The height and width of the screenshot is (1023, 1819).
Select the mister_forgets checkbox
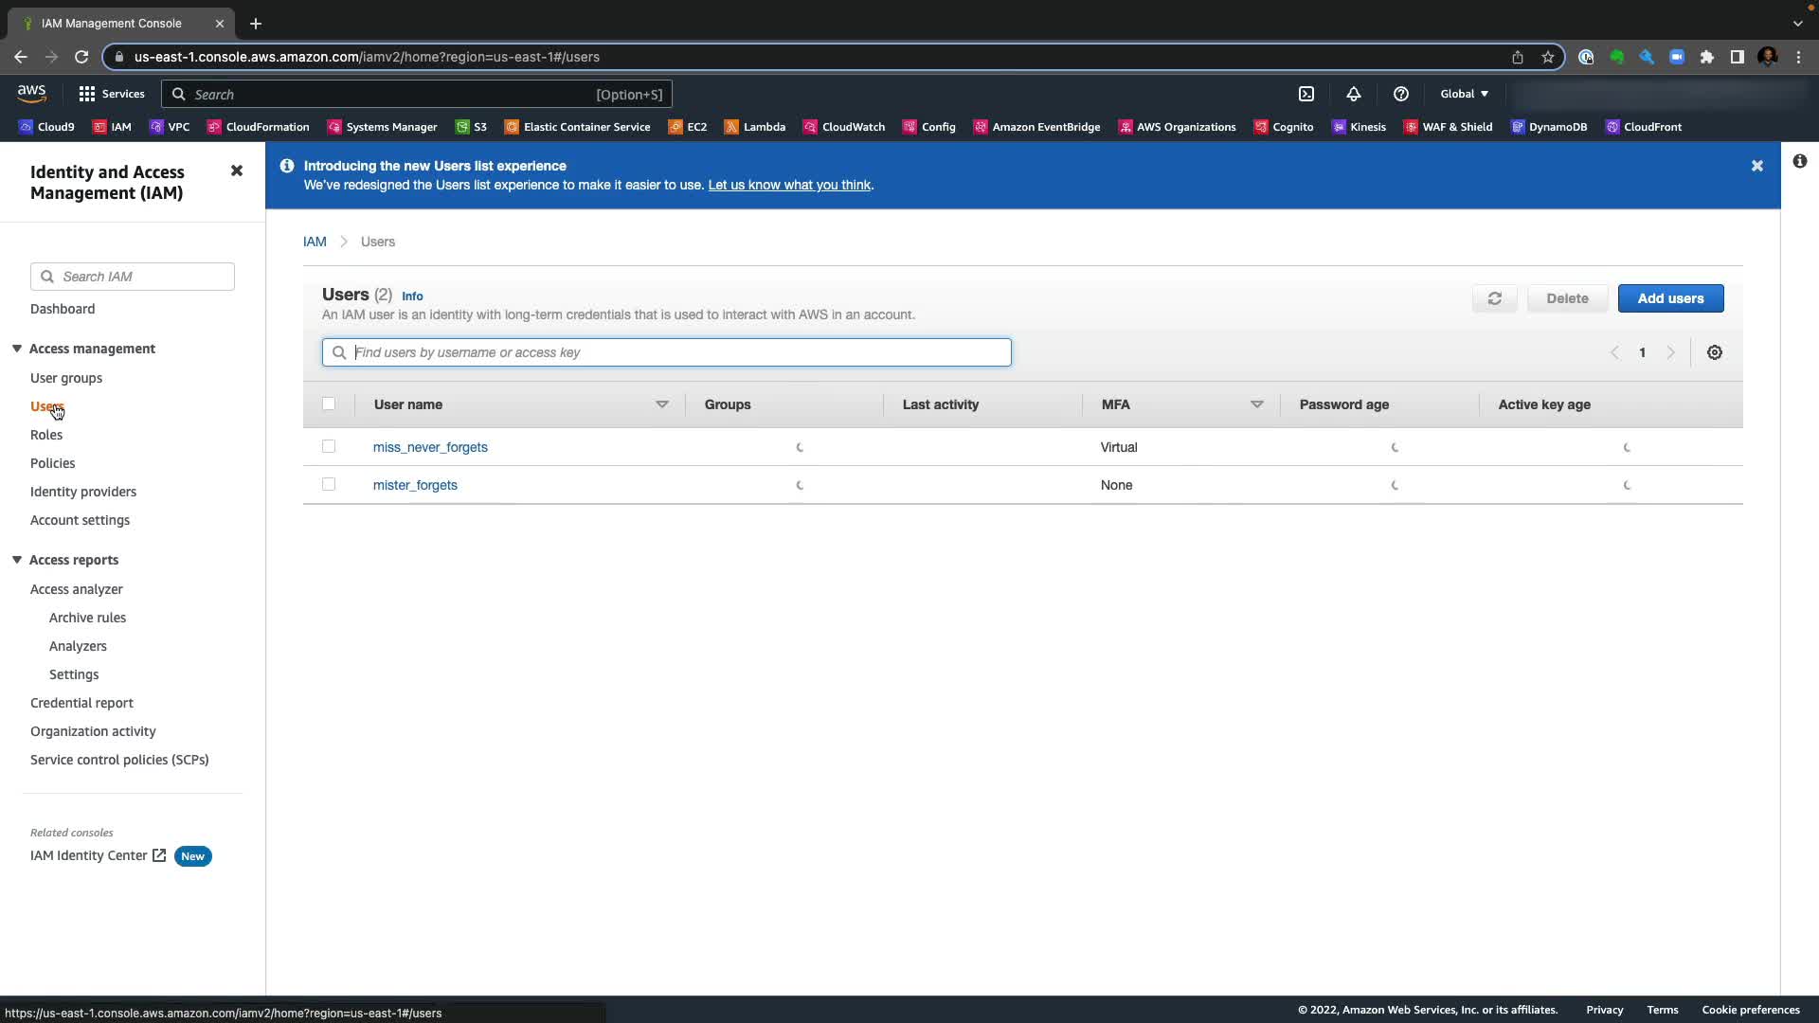point(329,484)
